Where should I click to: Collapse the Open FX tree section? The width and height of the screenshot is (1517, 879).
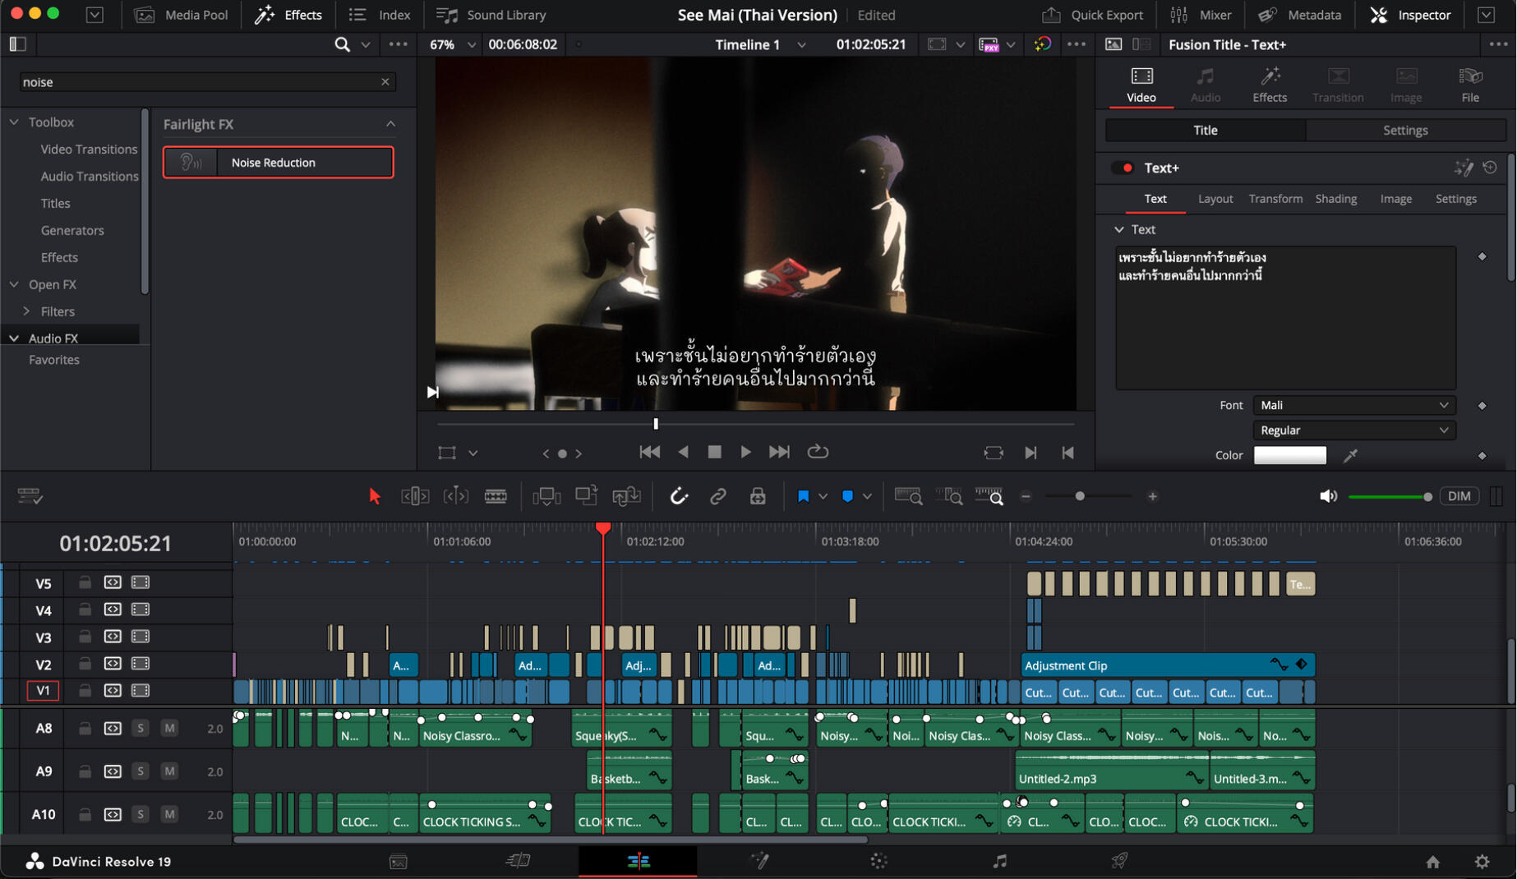14,284
